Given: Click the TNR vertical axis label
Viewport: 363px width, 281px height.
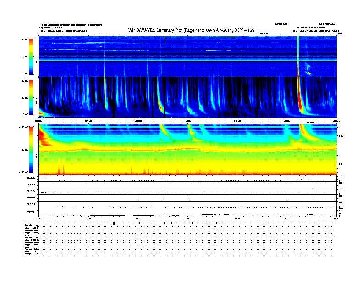Looking at the screenshot, I should pyautogui.click(x=36, y=157).
